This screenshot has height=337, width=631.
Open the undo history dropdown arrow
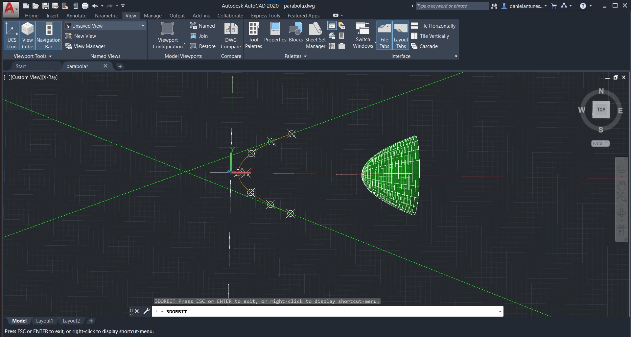tap(102, 6)
